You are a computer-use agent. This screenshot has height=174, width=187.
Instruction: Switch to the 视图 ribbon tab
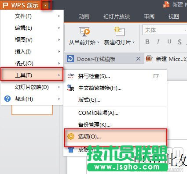click(174, 16)
